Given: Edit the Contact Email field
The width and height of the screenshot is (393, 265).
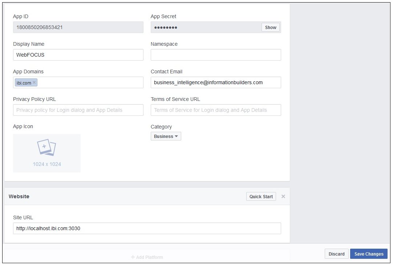Looking at the screenshot, I should (216, 82).
